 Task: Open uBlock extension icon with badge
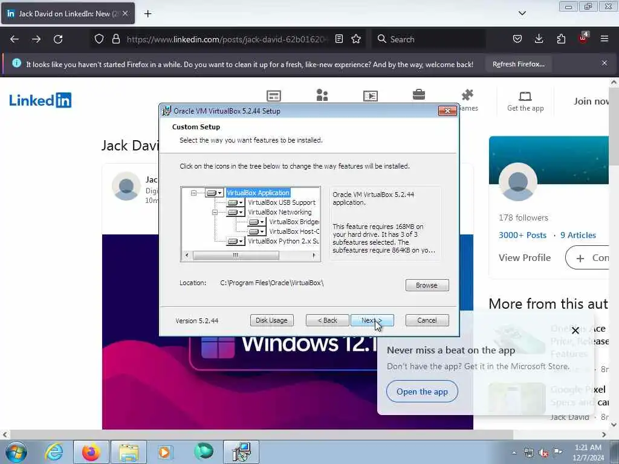coord(583,38)
